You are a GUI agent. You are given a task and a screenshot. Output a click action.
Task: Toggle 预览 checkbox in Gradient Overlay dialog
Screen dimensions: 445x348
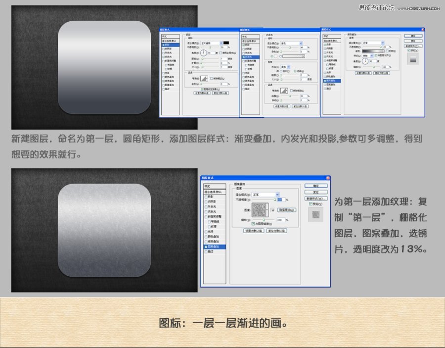409,50
